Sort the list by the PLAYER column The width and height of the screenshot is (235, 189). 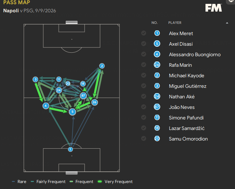(x=175, y=23)
